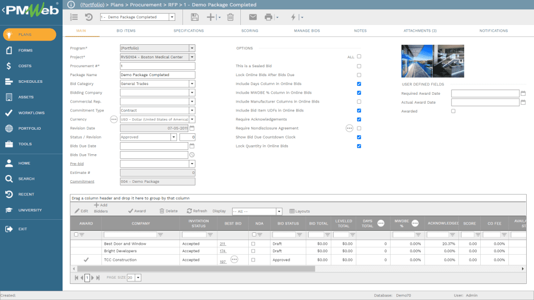Open the Commitment Type dropdown
Image resolution: width=534 pixels, height=300 pixels.
[192, 110]
